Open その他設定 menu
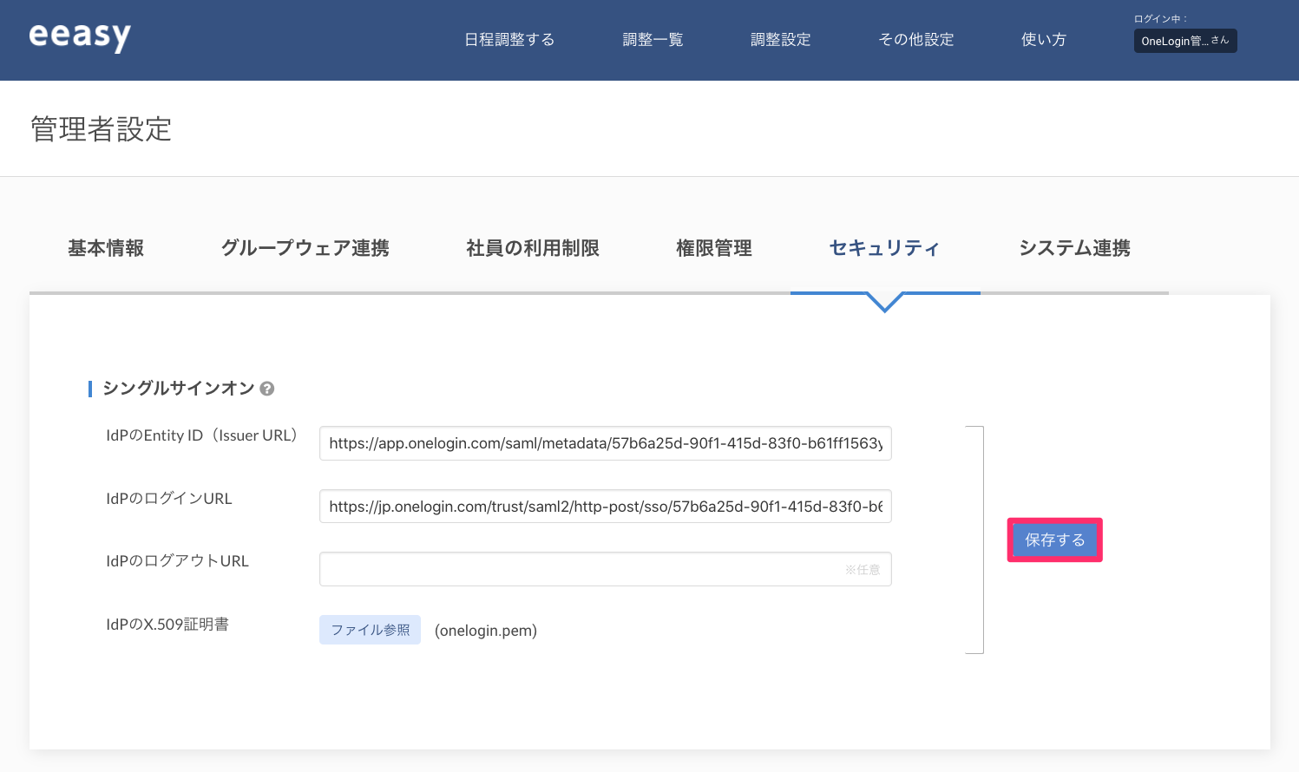The image size is (1299, 772). (915, 40)
